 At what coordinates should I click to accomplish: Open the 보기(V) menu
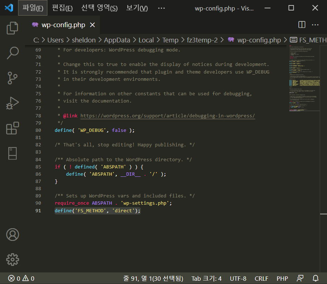pos(137,8)
